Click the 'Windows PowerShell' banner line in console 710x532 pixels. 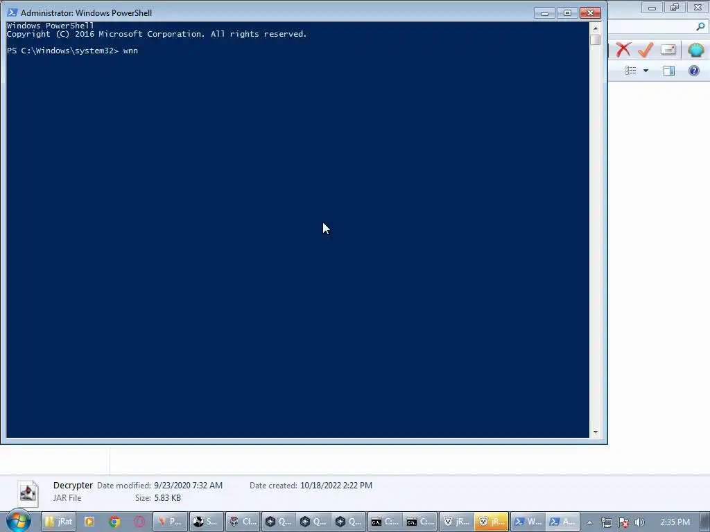pos(50,26)
